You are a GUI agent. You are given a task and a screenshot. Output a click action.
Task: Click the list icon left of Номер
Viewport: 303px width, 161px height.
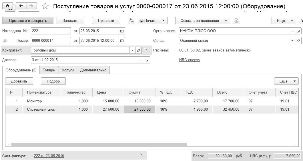click(x=5, y=40)
